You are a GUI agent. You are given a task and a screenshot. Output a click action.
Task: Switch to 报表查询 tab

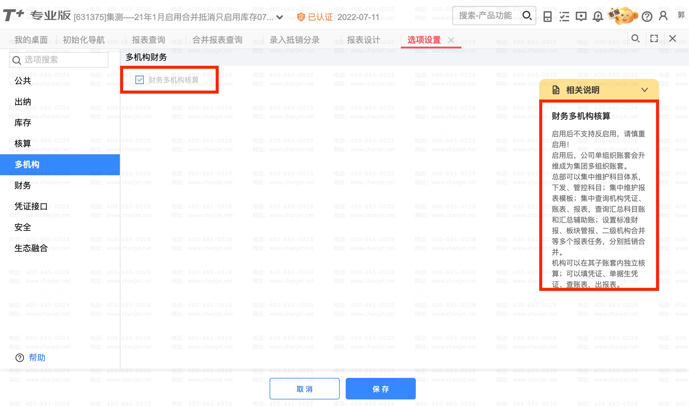pos(149,40)
